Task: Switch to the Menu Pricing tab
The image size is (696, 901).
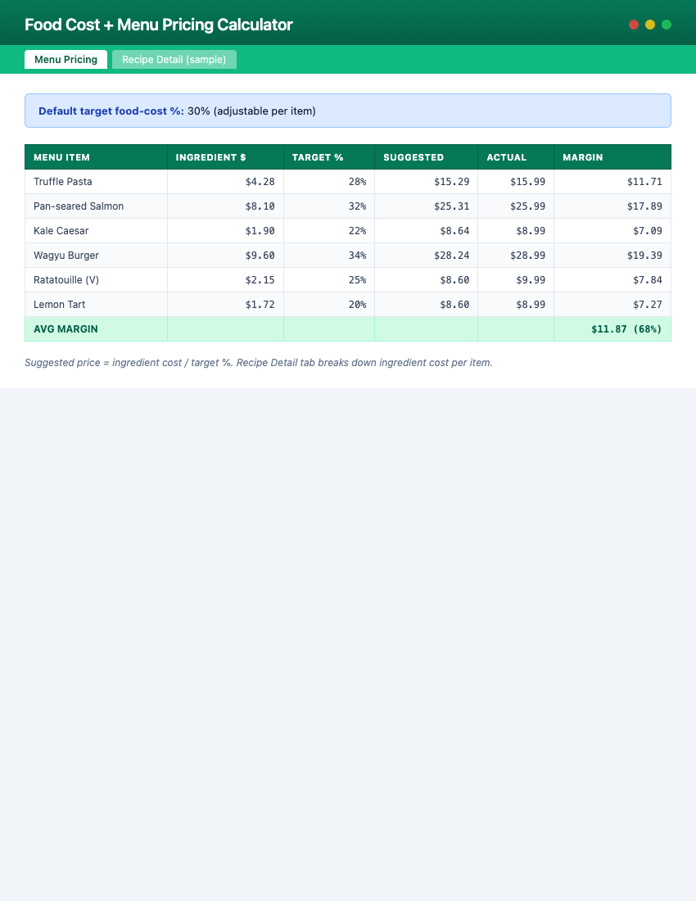Action: tap(66, 59)
